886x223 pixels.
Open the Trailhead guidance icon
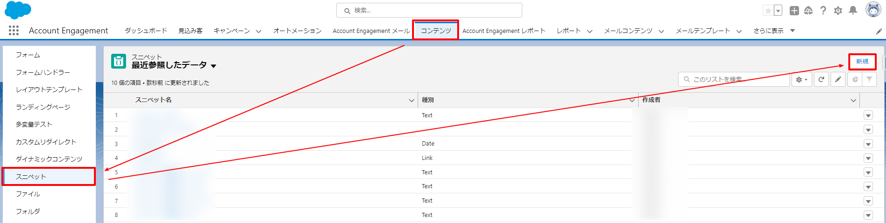pos(808,10)
